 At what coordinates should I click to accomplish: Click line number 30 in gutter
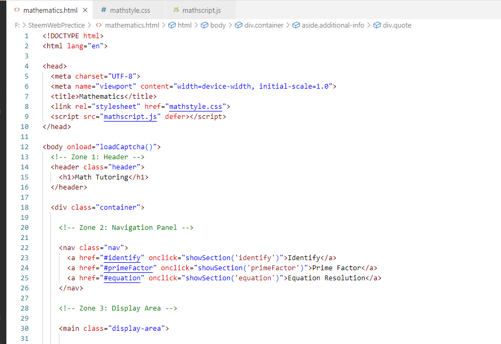click(24, 328)
